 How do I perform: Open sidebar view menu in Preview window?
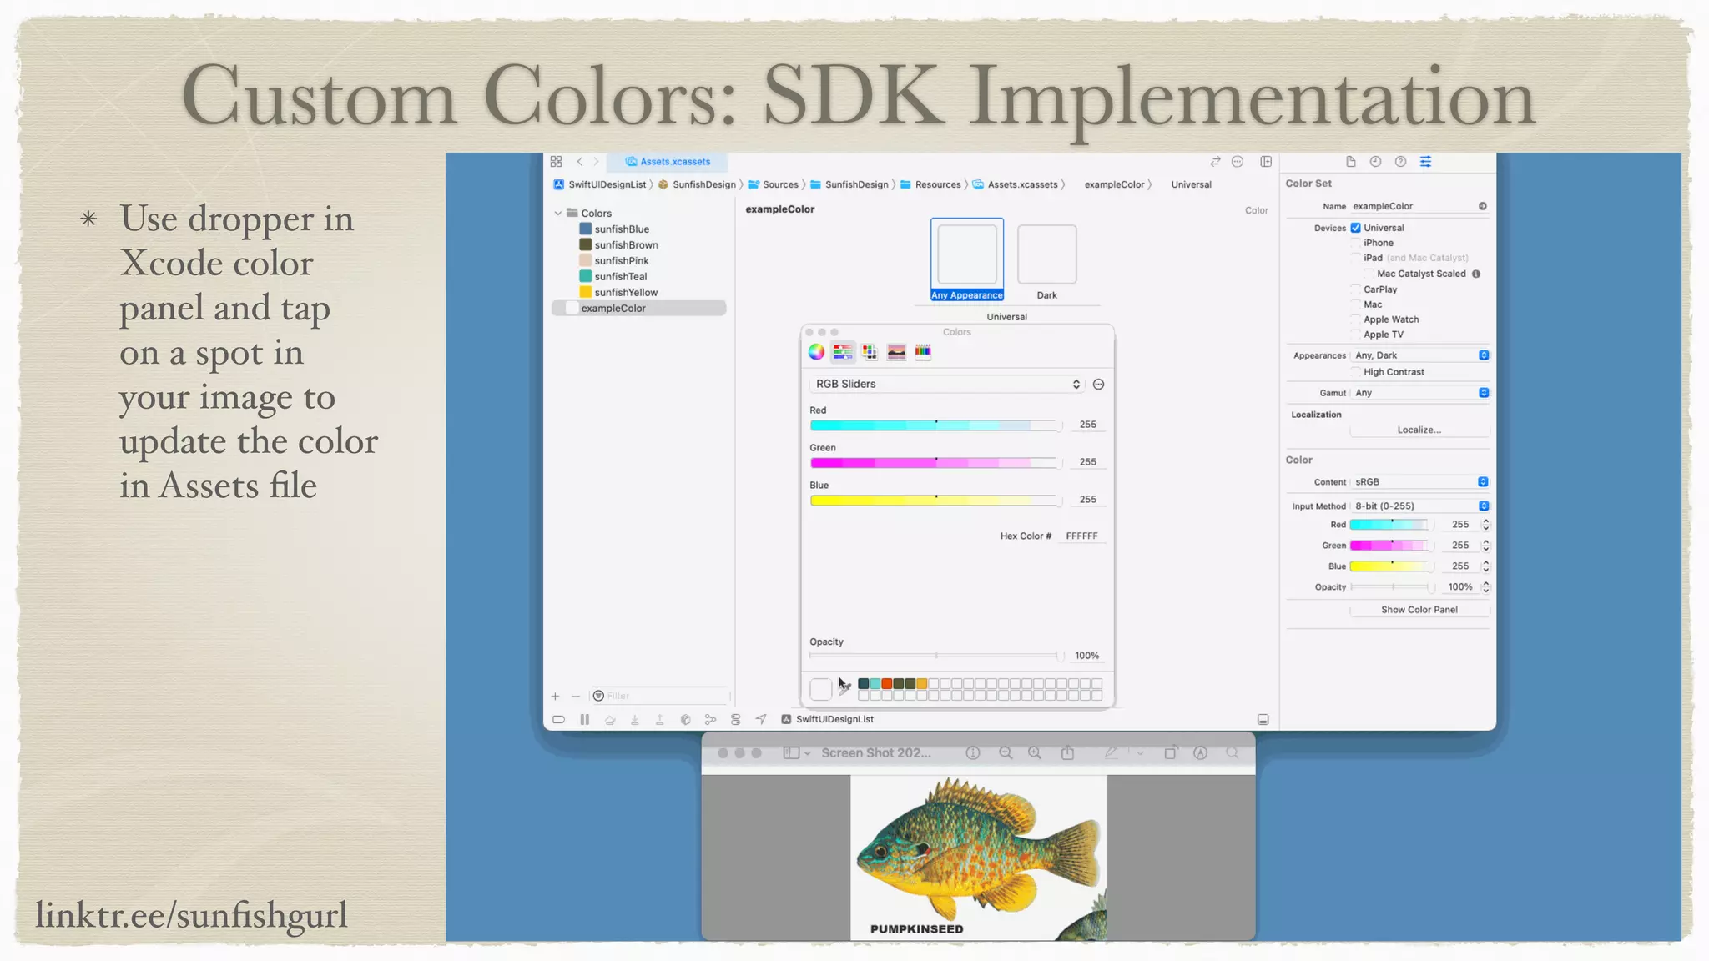[797, 752]
